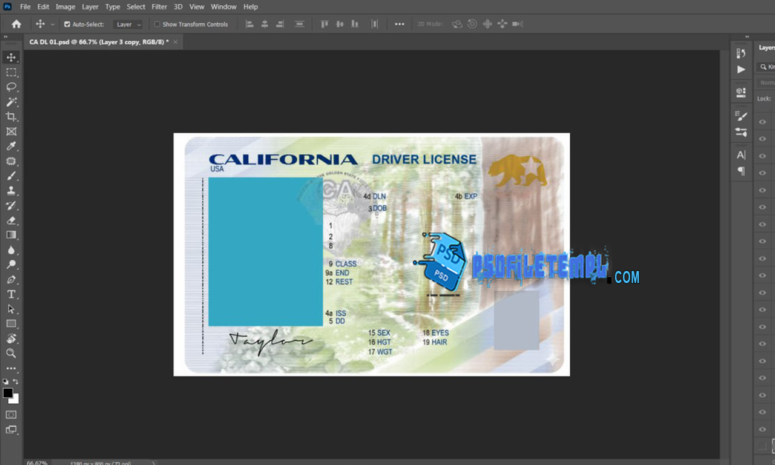Open the Help menu
The height and width of the screenshot is (465, 775).
click(251, 7)
